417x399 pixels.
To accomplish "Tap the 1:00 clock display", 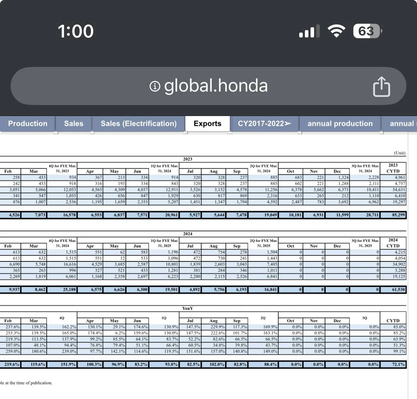I will point(76,31).
